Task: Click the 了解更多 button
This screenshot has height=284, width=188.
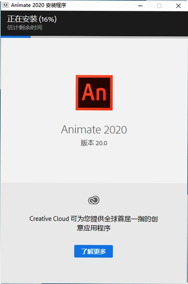Action: click(94, 251)
